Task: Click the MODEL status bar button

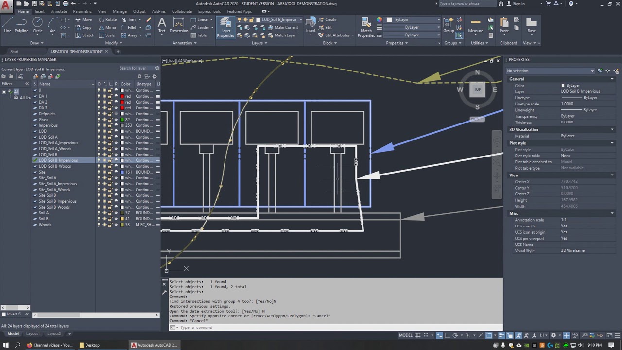Action: [405, 335]
